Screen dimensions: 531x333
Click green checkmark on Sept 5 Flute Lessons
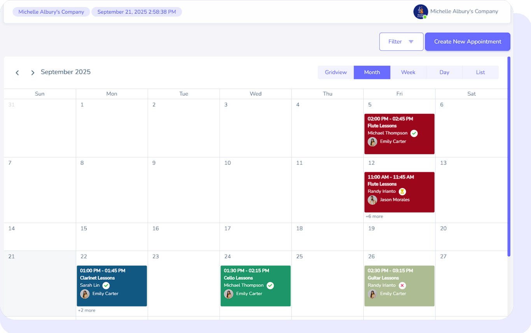[414, 133]
